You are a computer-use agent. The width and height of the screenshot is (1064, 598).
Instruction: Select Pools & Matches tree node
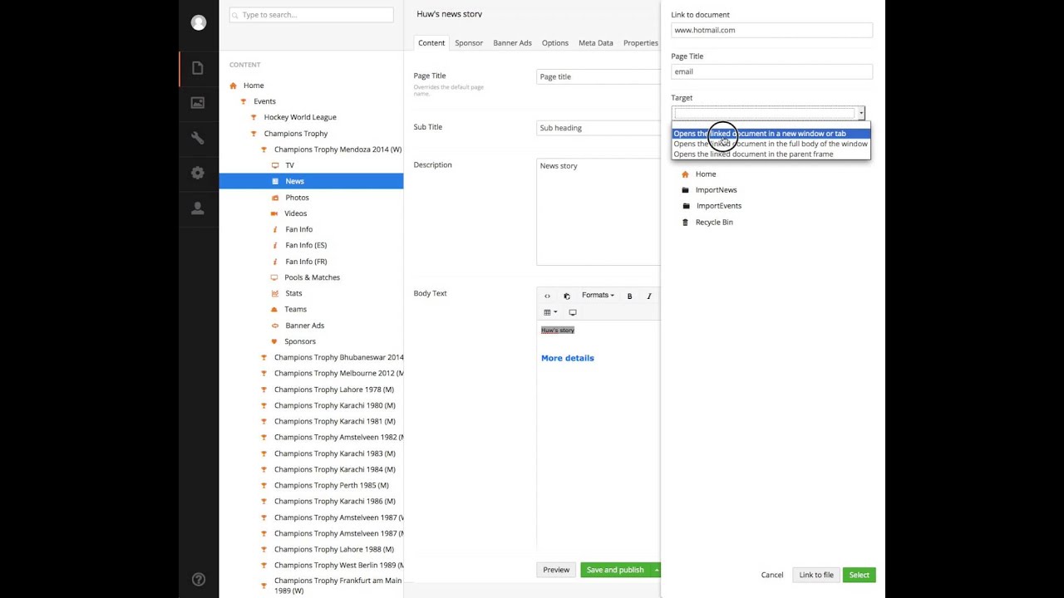(312, 277)
